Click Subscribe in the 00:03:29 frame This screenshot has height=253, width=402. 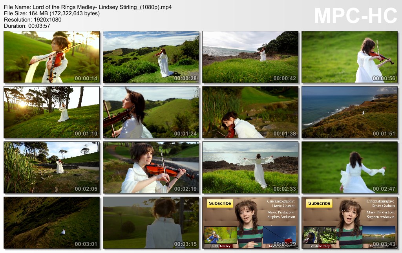coord(220,203)
